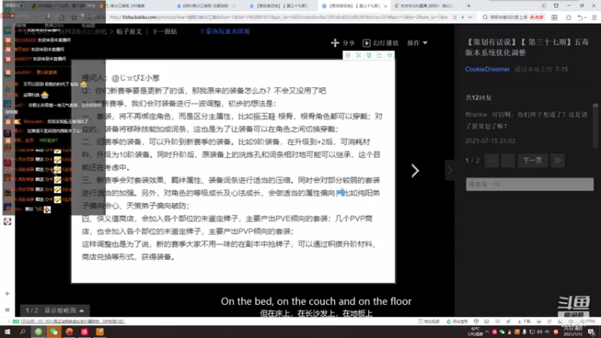Image resolution: width=601 pixels, height=338 pixels.
Task: Jump to last comments page (») button
Action: point(557,161)
